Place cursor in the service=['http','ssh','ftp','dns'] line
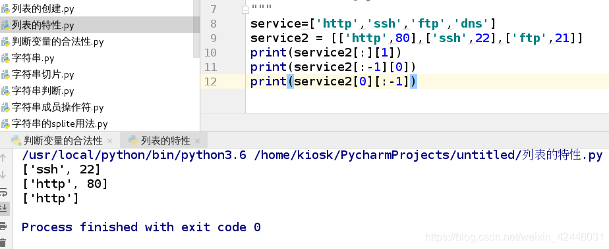The width and height of the screenshot is (609, 249). click(373, 24)
